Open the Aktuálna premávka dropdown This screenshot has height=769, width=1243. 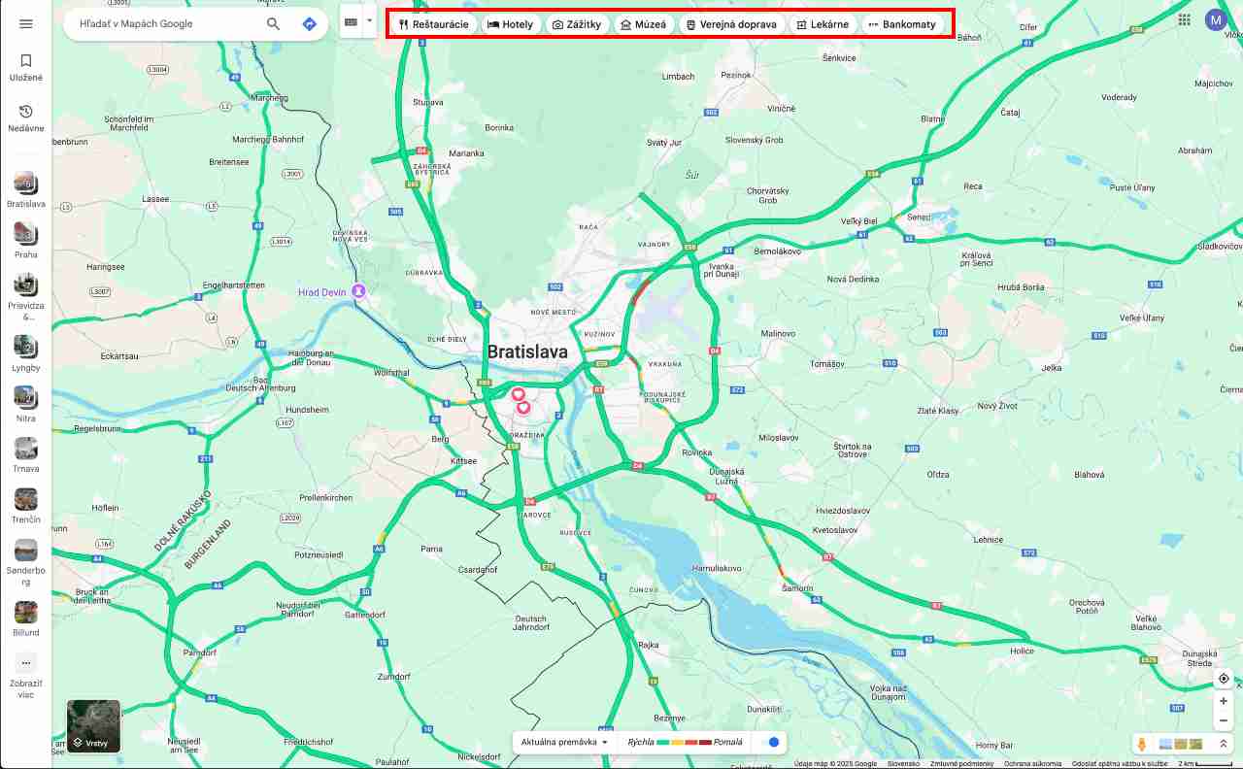point(565,742)
